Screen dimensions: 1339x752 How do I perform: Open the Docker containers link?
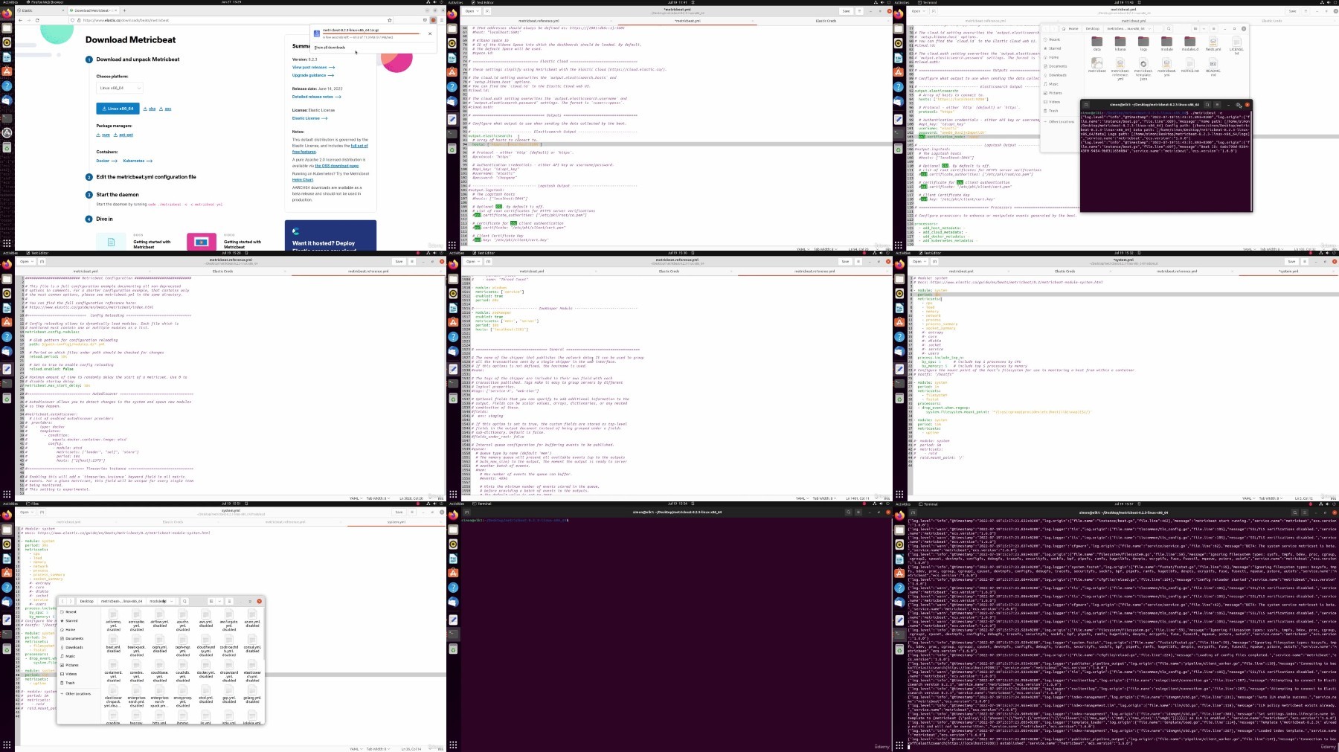pos(106,161)
